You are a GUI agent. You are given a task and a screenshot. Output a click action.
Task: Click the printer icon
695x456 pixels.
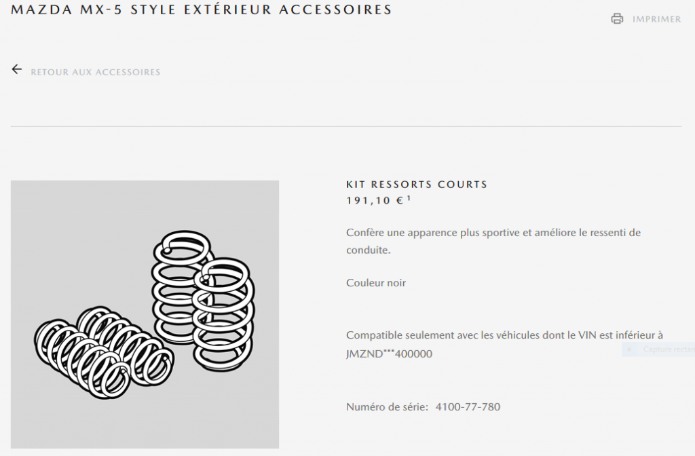(x=617, y=18)
